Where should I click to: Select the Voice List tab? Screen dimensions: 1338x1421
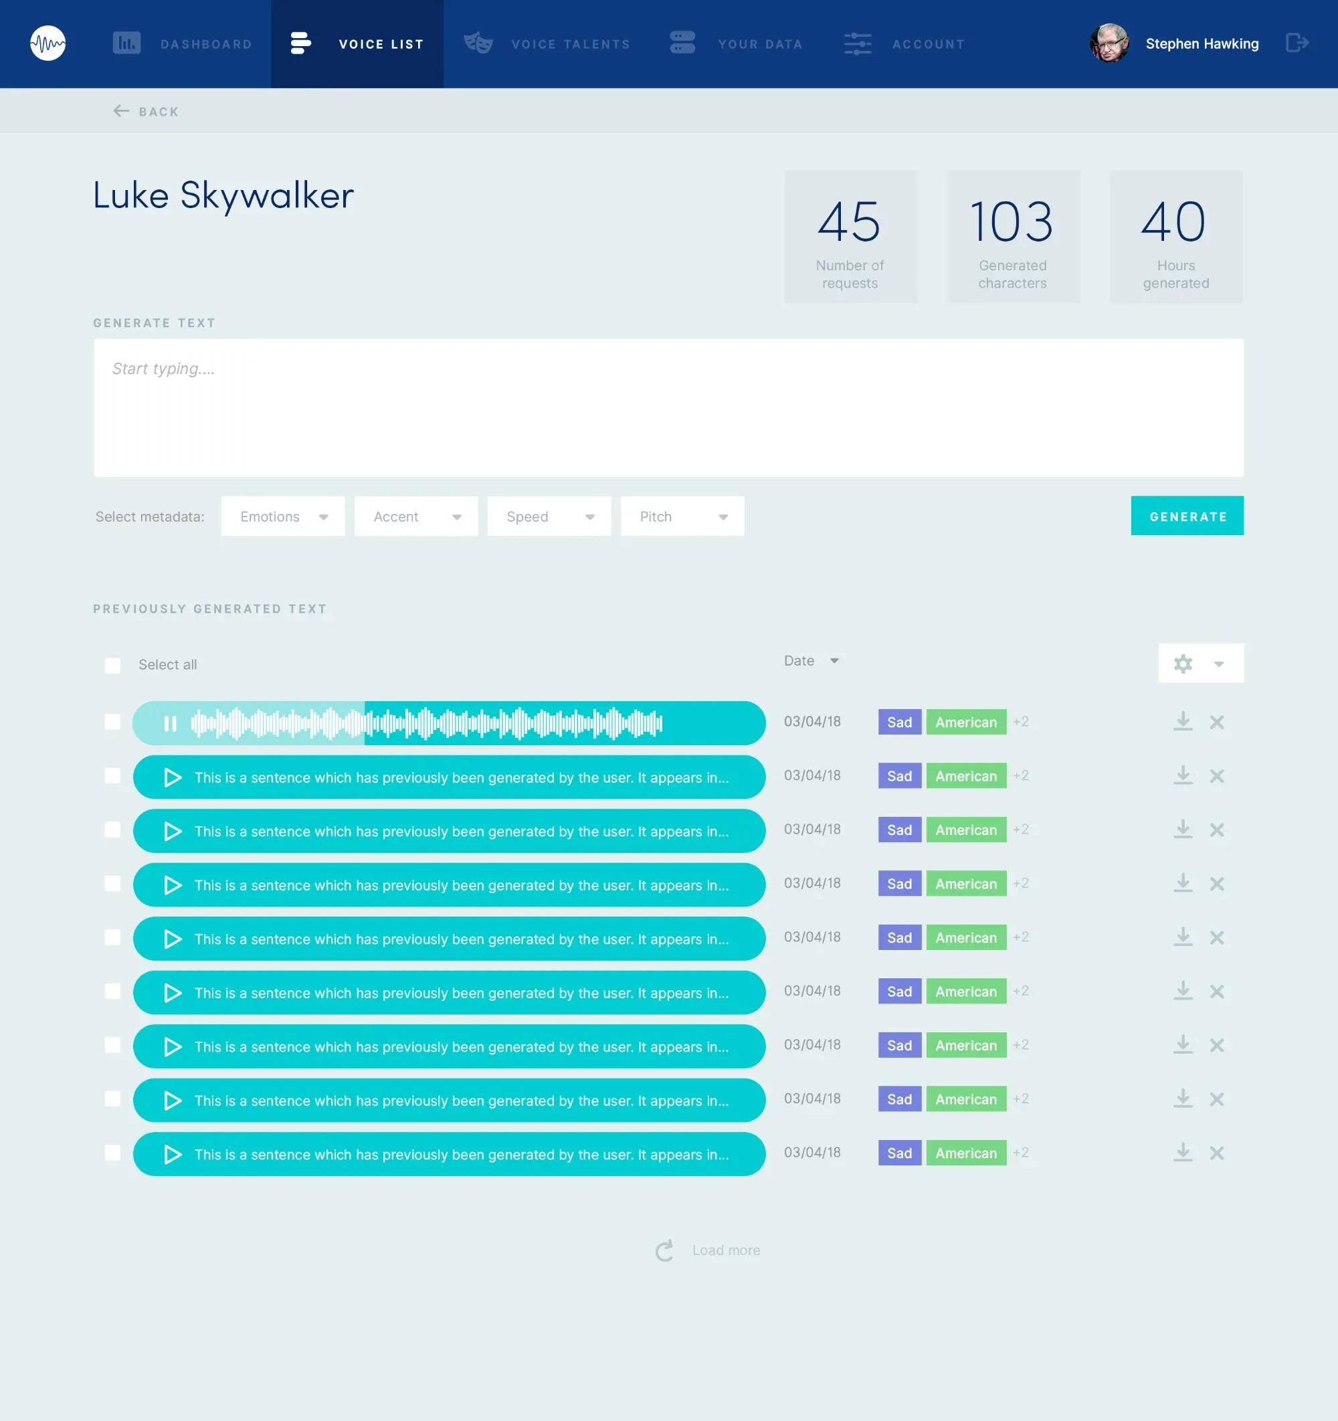(x=357, y=43)
